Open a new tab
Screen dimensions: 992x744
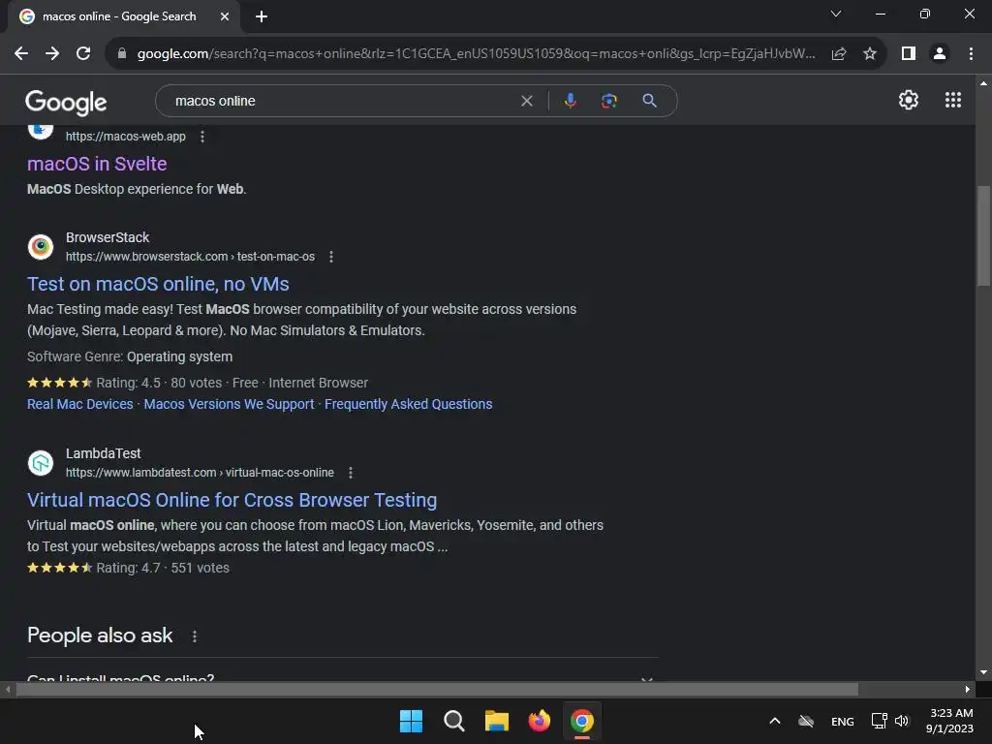pyautogui.click(x=262, y=16)
